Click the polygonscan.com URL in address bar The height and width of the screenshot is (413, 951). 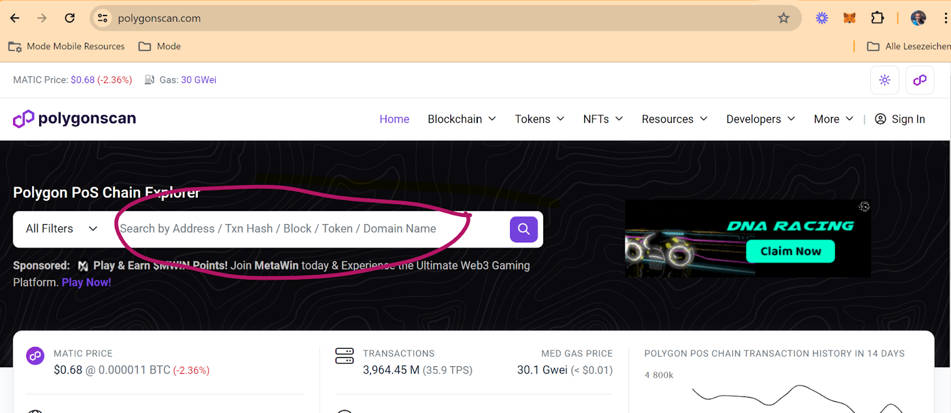(x=159, y=18)
